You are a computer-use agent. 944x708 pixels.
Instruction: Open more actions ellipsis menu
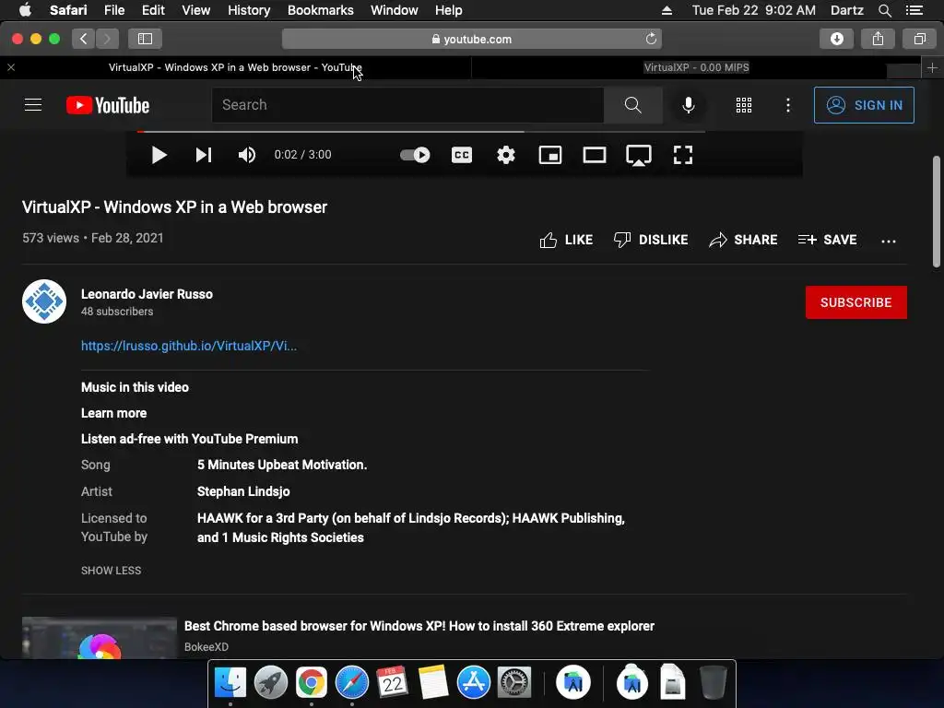click(889, 241)
